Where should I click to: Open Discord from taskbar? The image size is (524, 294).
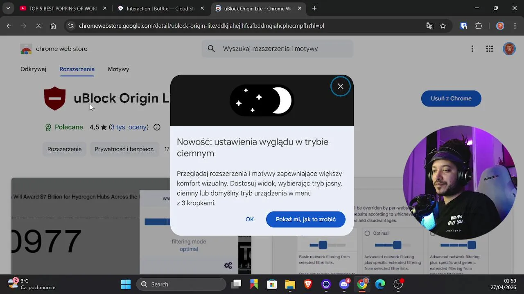[x=344, y=284]
